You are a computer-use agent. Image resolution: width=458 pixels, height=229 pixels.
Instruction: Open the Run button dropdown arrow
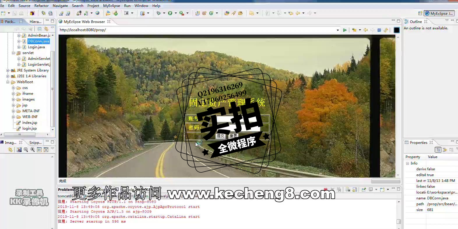176,13
